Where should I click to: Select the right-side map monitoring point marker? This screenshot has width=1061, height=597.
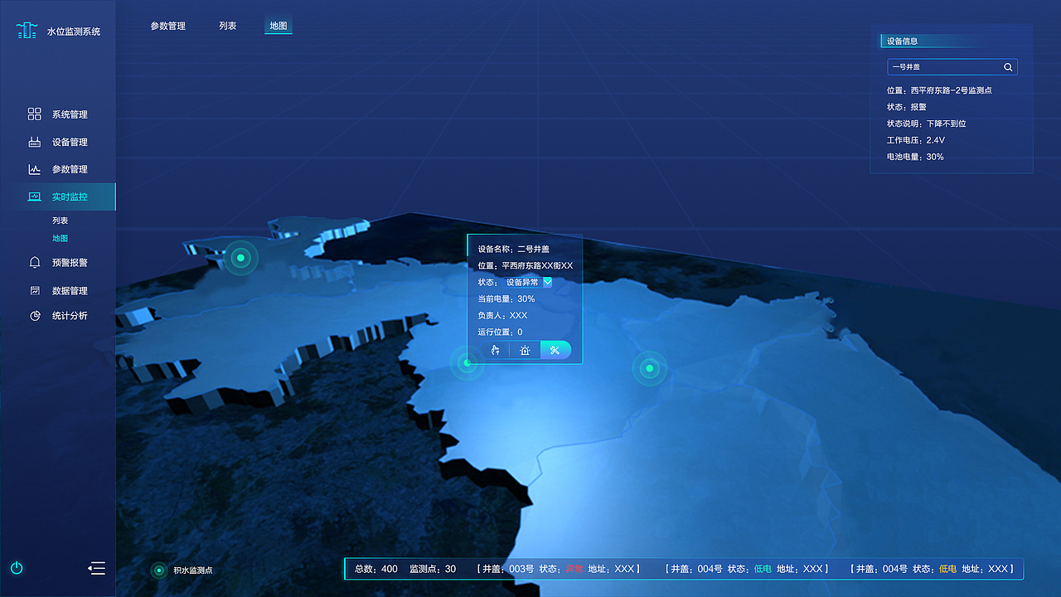(649, 368)
